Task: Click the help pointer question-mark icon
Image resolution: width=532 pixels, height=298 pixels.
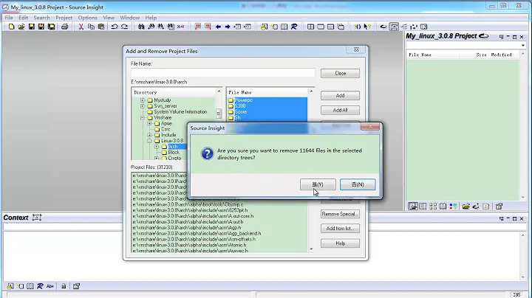Action: pyautogui.click(x=367, y=27)
